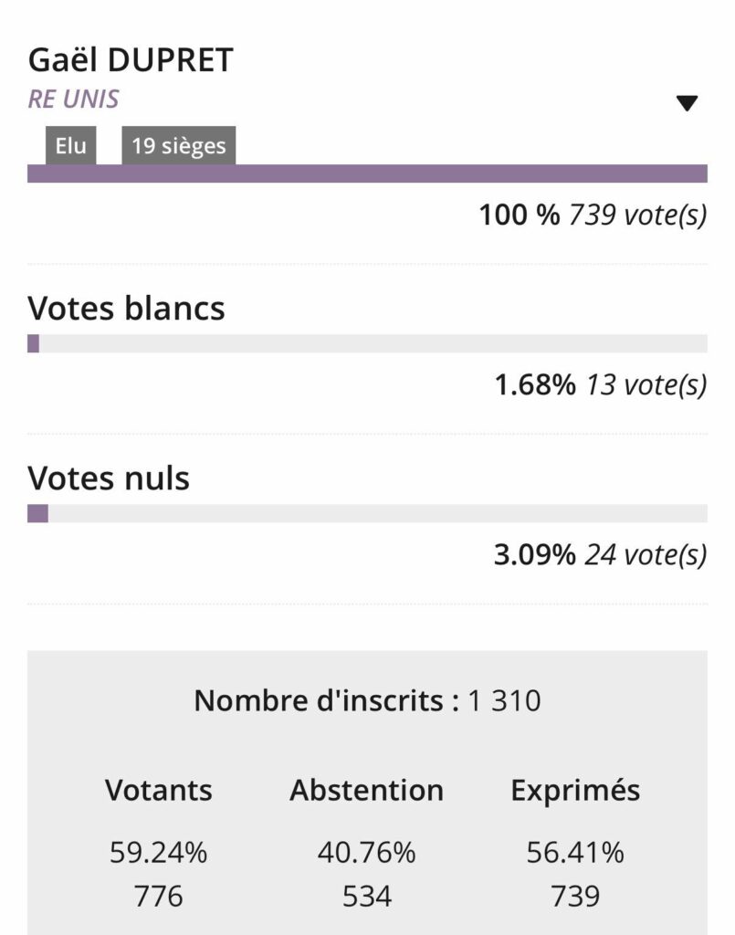Click the 3.09% 24 vote(s) figure
Image resolution: width=735 pixels, height=935 pixels.
click(x=600, y=554)
